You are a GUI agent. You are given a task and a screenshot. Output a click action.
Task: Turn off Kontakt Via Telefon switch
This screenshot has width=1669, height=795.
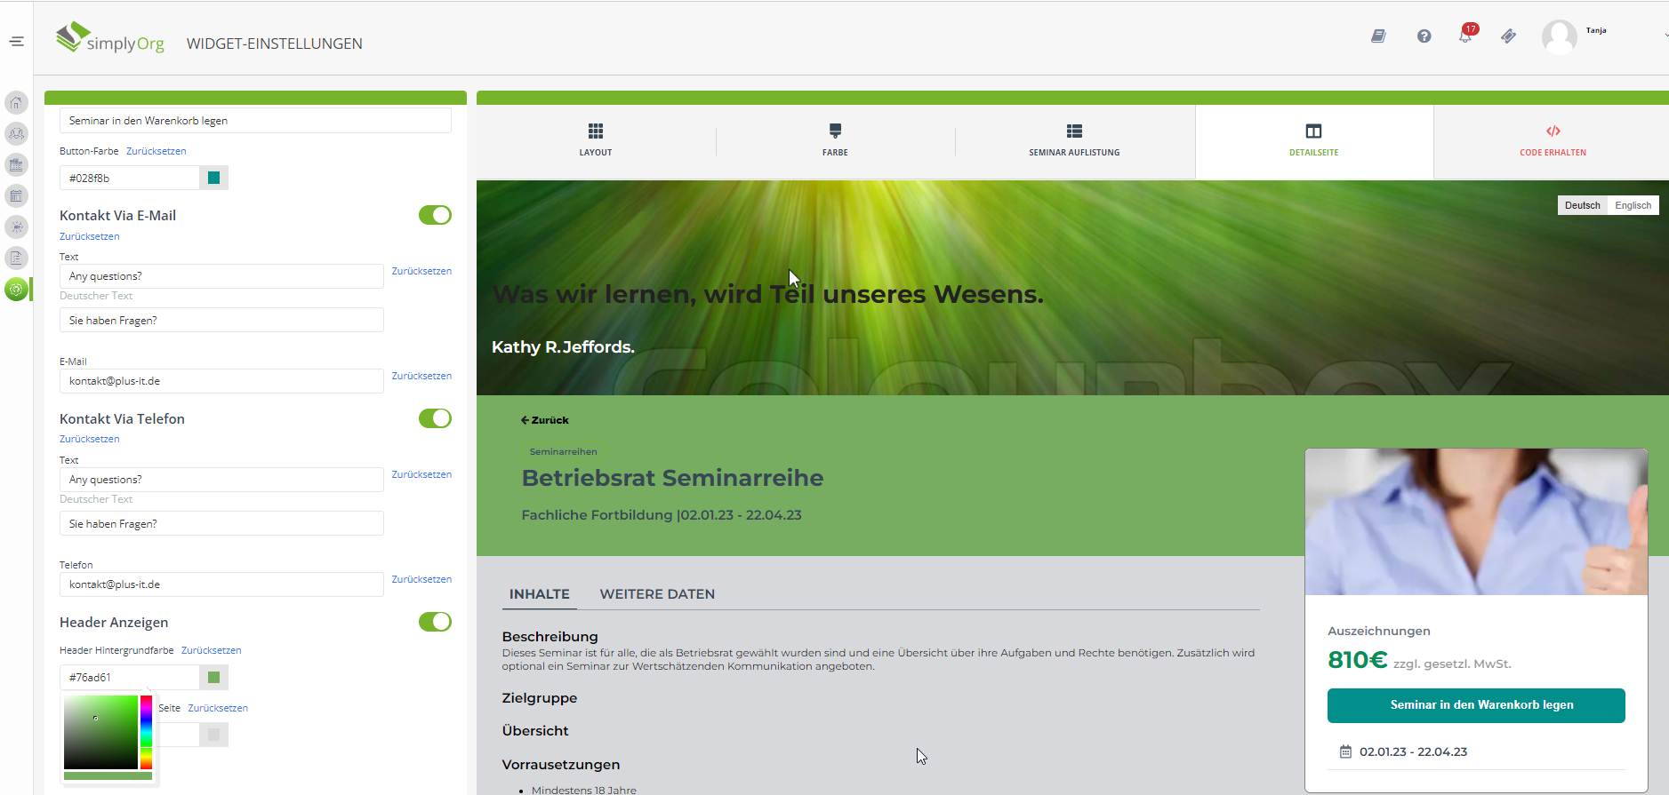click(x=435, y=418)
